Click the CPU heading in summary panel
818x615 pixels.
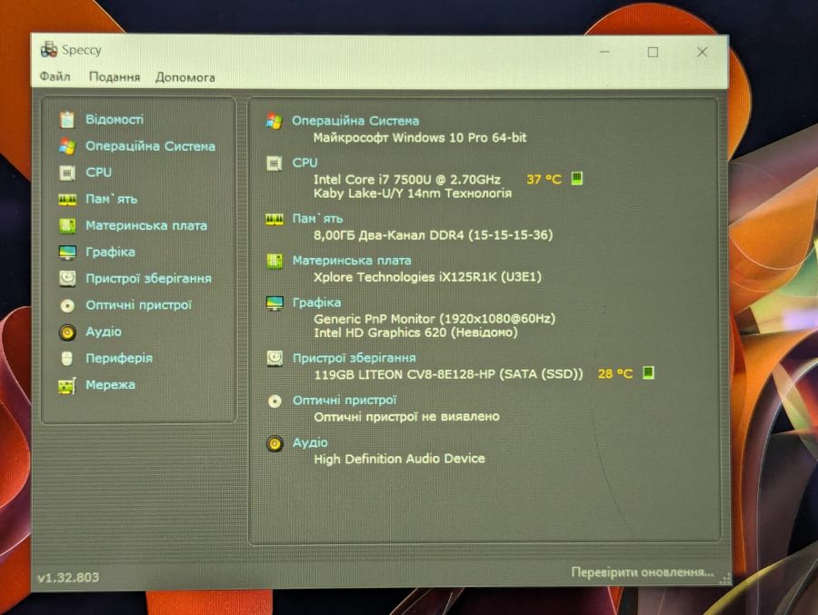[304, 163]
